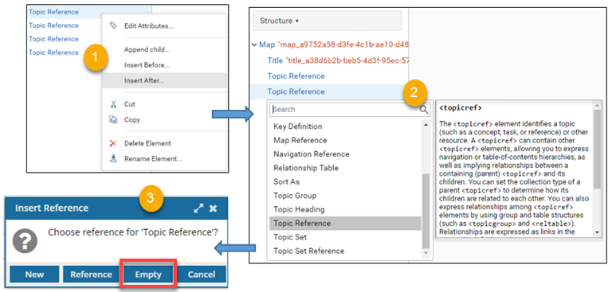The width and height of the screenshot is (612, 292).
Task: Expand the Insert Reference dialog with arrows icon
Action: point(198,208)
